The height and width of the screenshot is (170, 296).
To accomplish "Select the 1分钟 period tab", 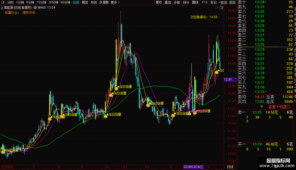I will tap(20, 2).
